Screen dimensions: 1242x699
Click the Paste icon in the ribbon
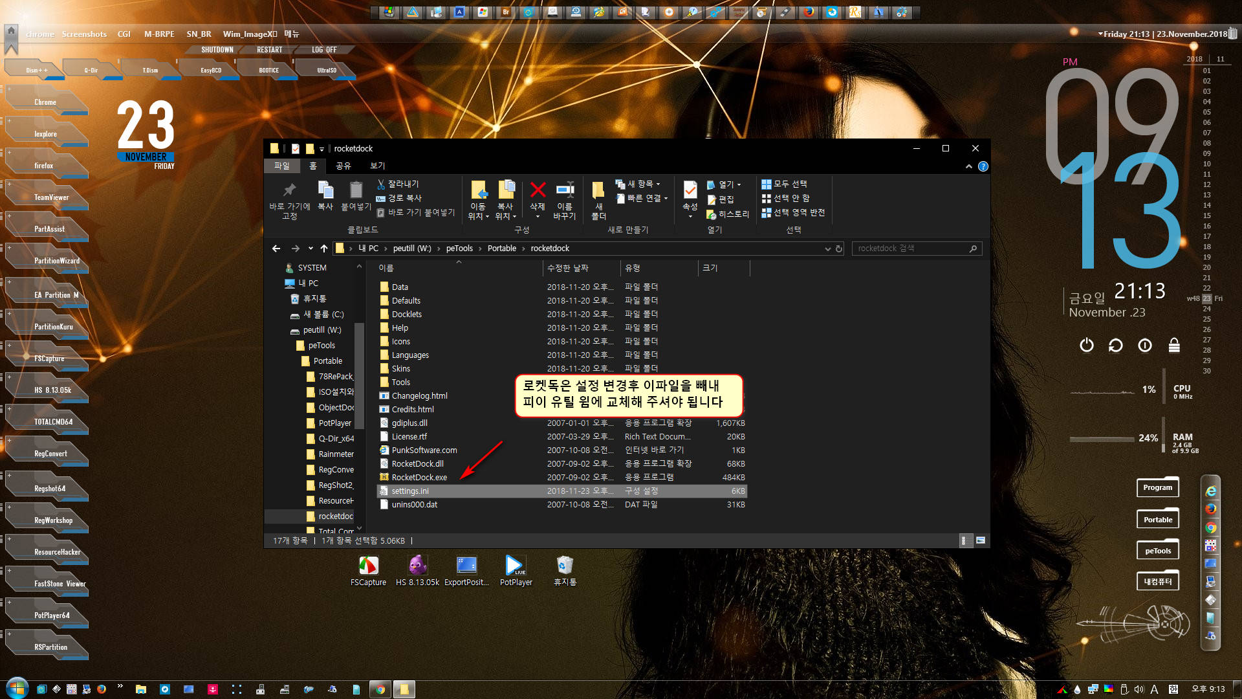coord(356,190)
